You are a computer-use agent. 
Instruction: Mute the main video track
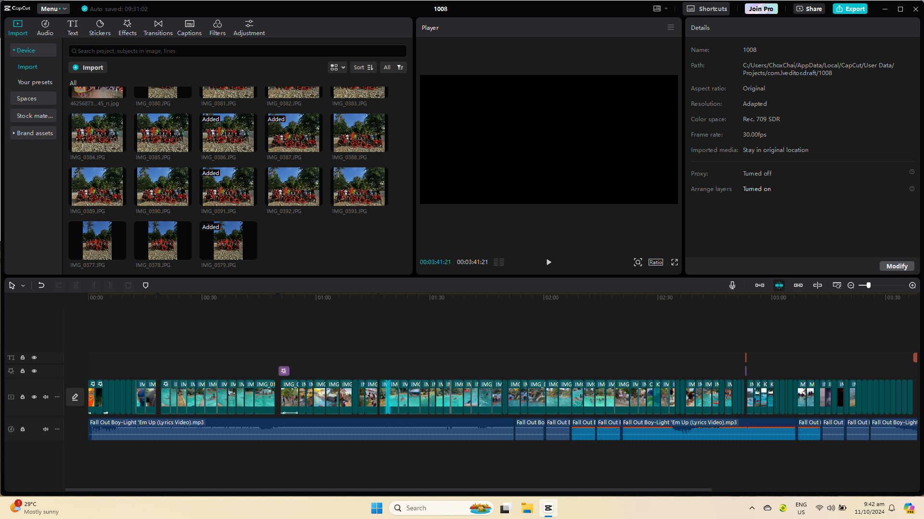point(46,397)
